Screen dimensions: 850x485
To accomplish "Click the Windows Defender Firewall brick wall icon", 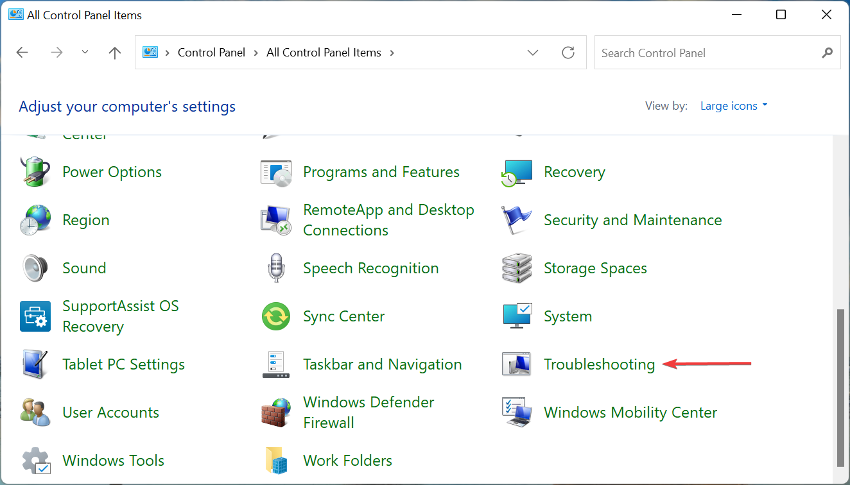I will pos(276,413).
